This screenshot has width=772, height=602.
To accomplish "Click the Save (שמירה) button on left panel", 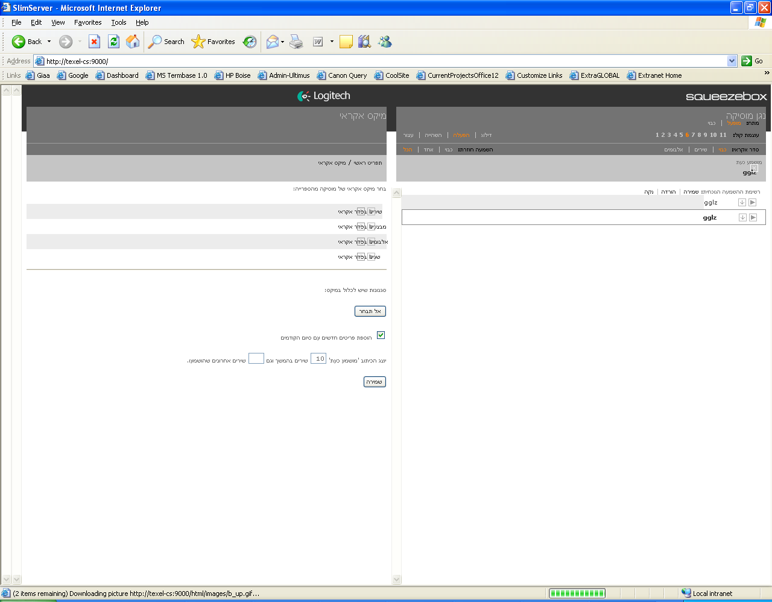I will tap(375, 382).
